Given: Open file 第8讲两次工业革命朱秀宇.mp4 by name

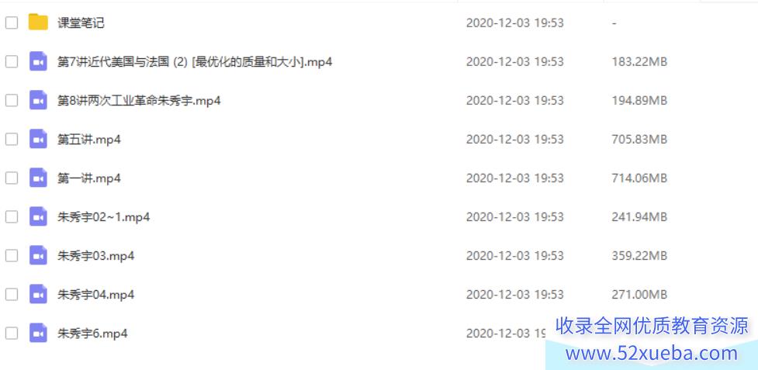Looking at the screenshot, I should 139,101.
